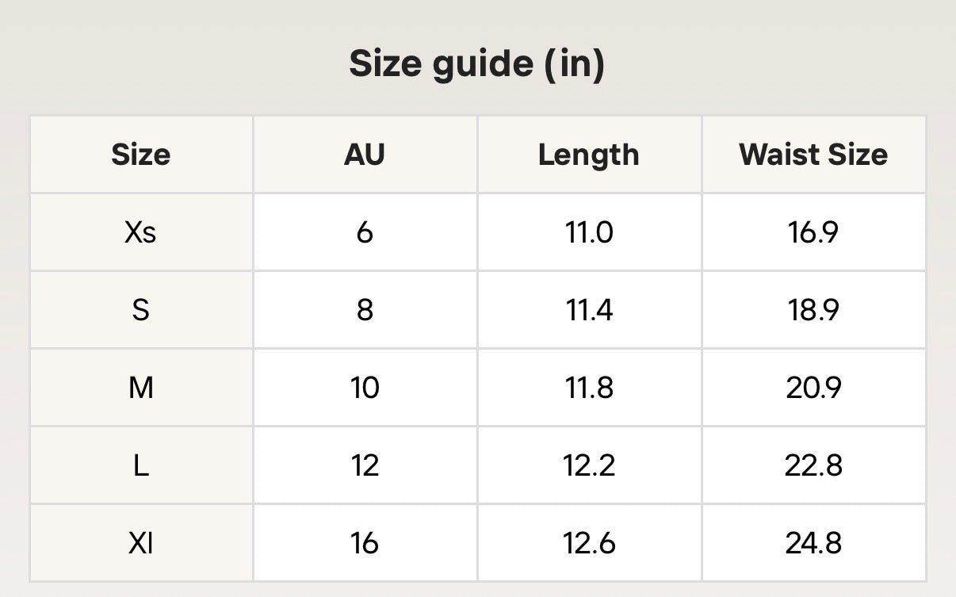Select the Size column header

141,155
